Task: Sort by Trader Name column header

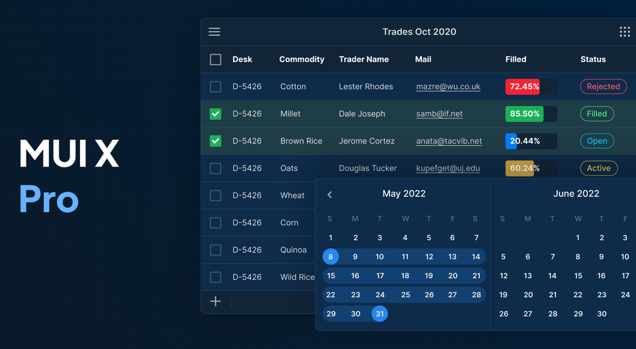Action: (364, 59)
